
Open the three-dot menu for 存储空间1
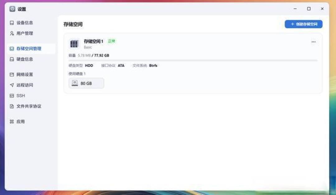point(314,42)
